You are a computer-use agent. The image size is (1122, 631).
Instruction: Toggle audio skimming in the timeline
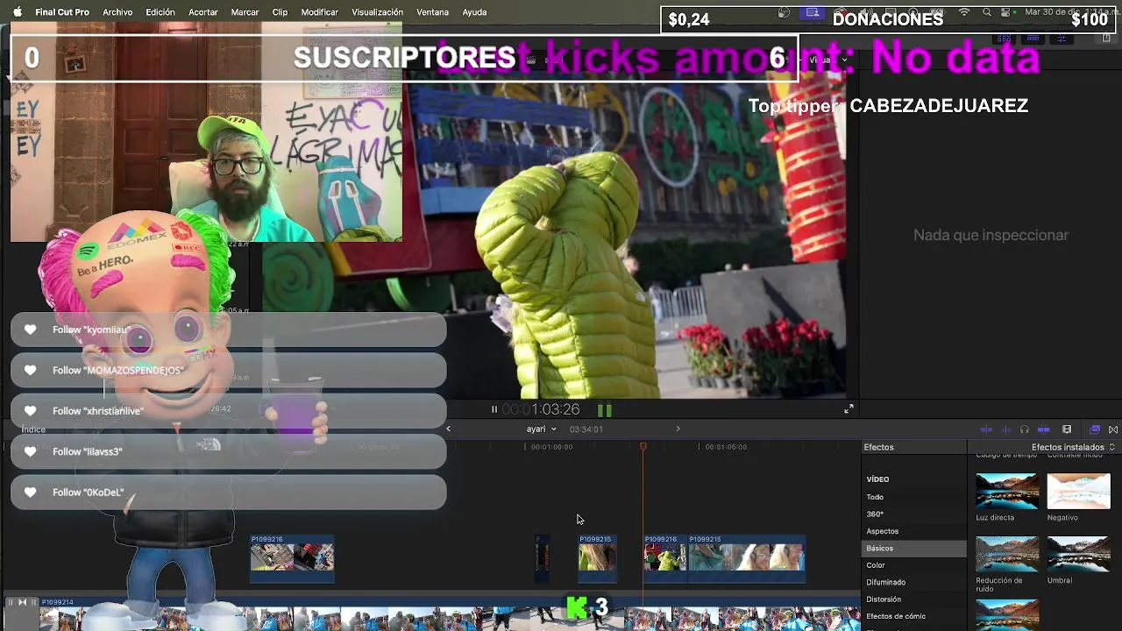click(1005, 429)
